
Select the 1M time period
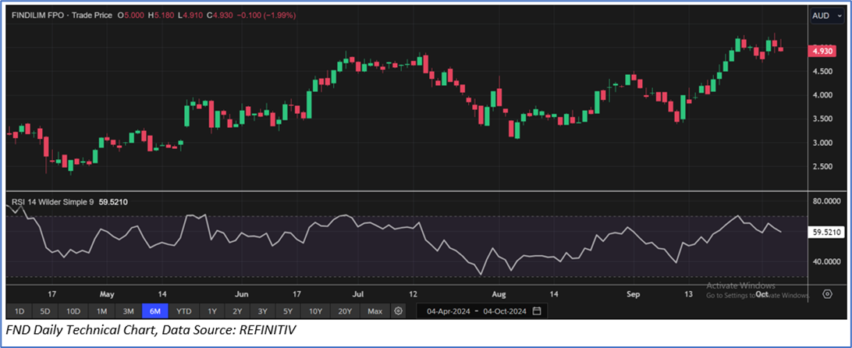point(101,311)
